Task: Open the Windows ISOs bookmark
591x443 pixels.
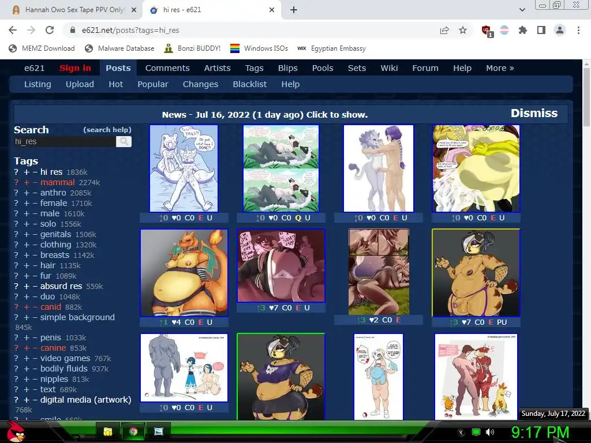Action: (x=259, y=48)
